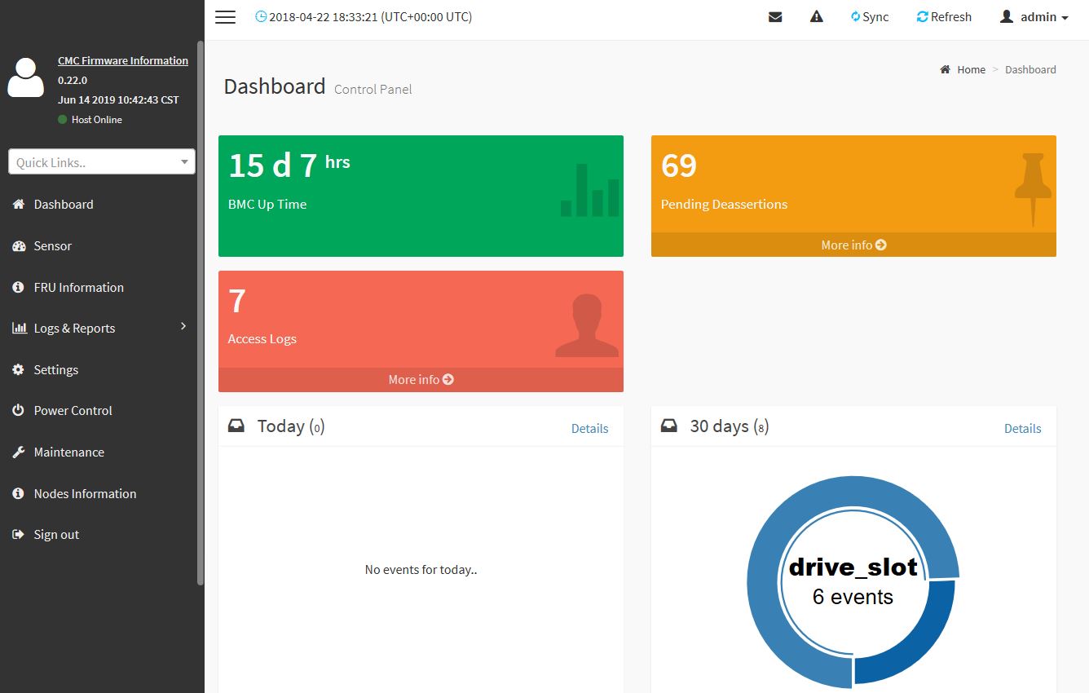1089x693 pixels.
Task: Click the Power Control icon
Action: [18, 411]
